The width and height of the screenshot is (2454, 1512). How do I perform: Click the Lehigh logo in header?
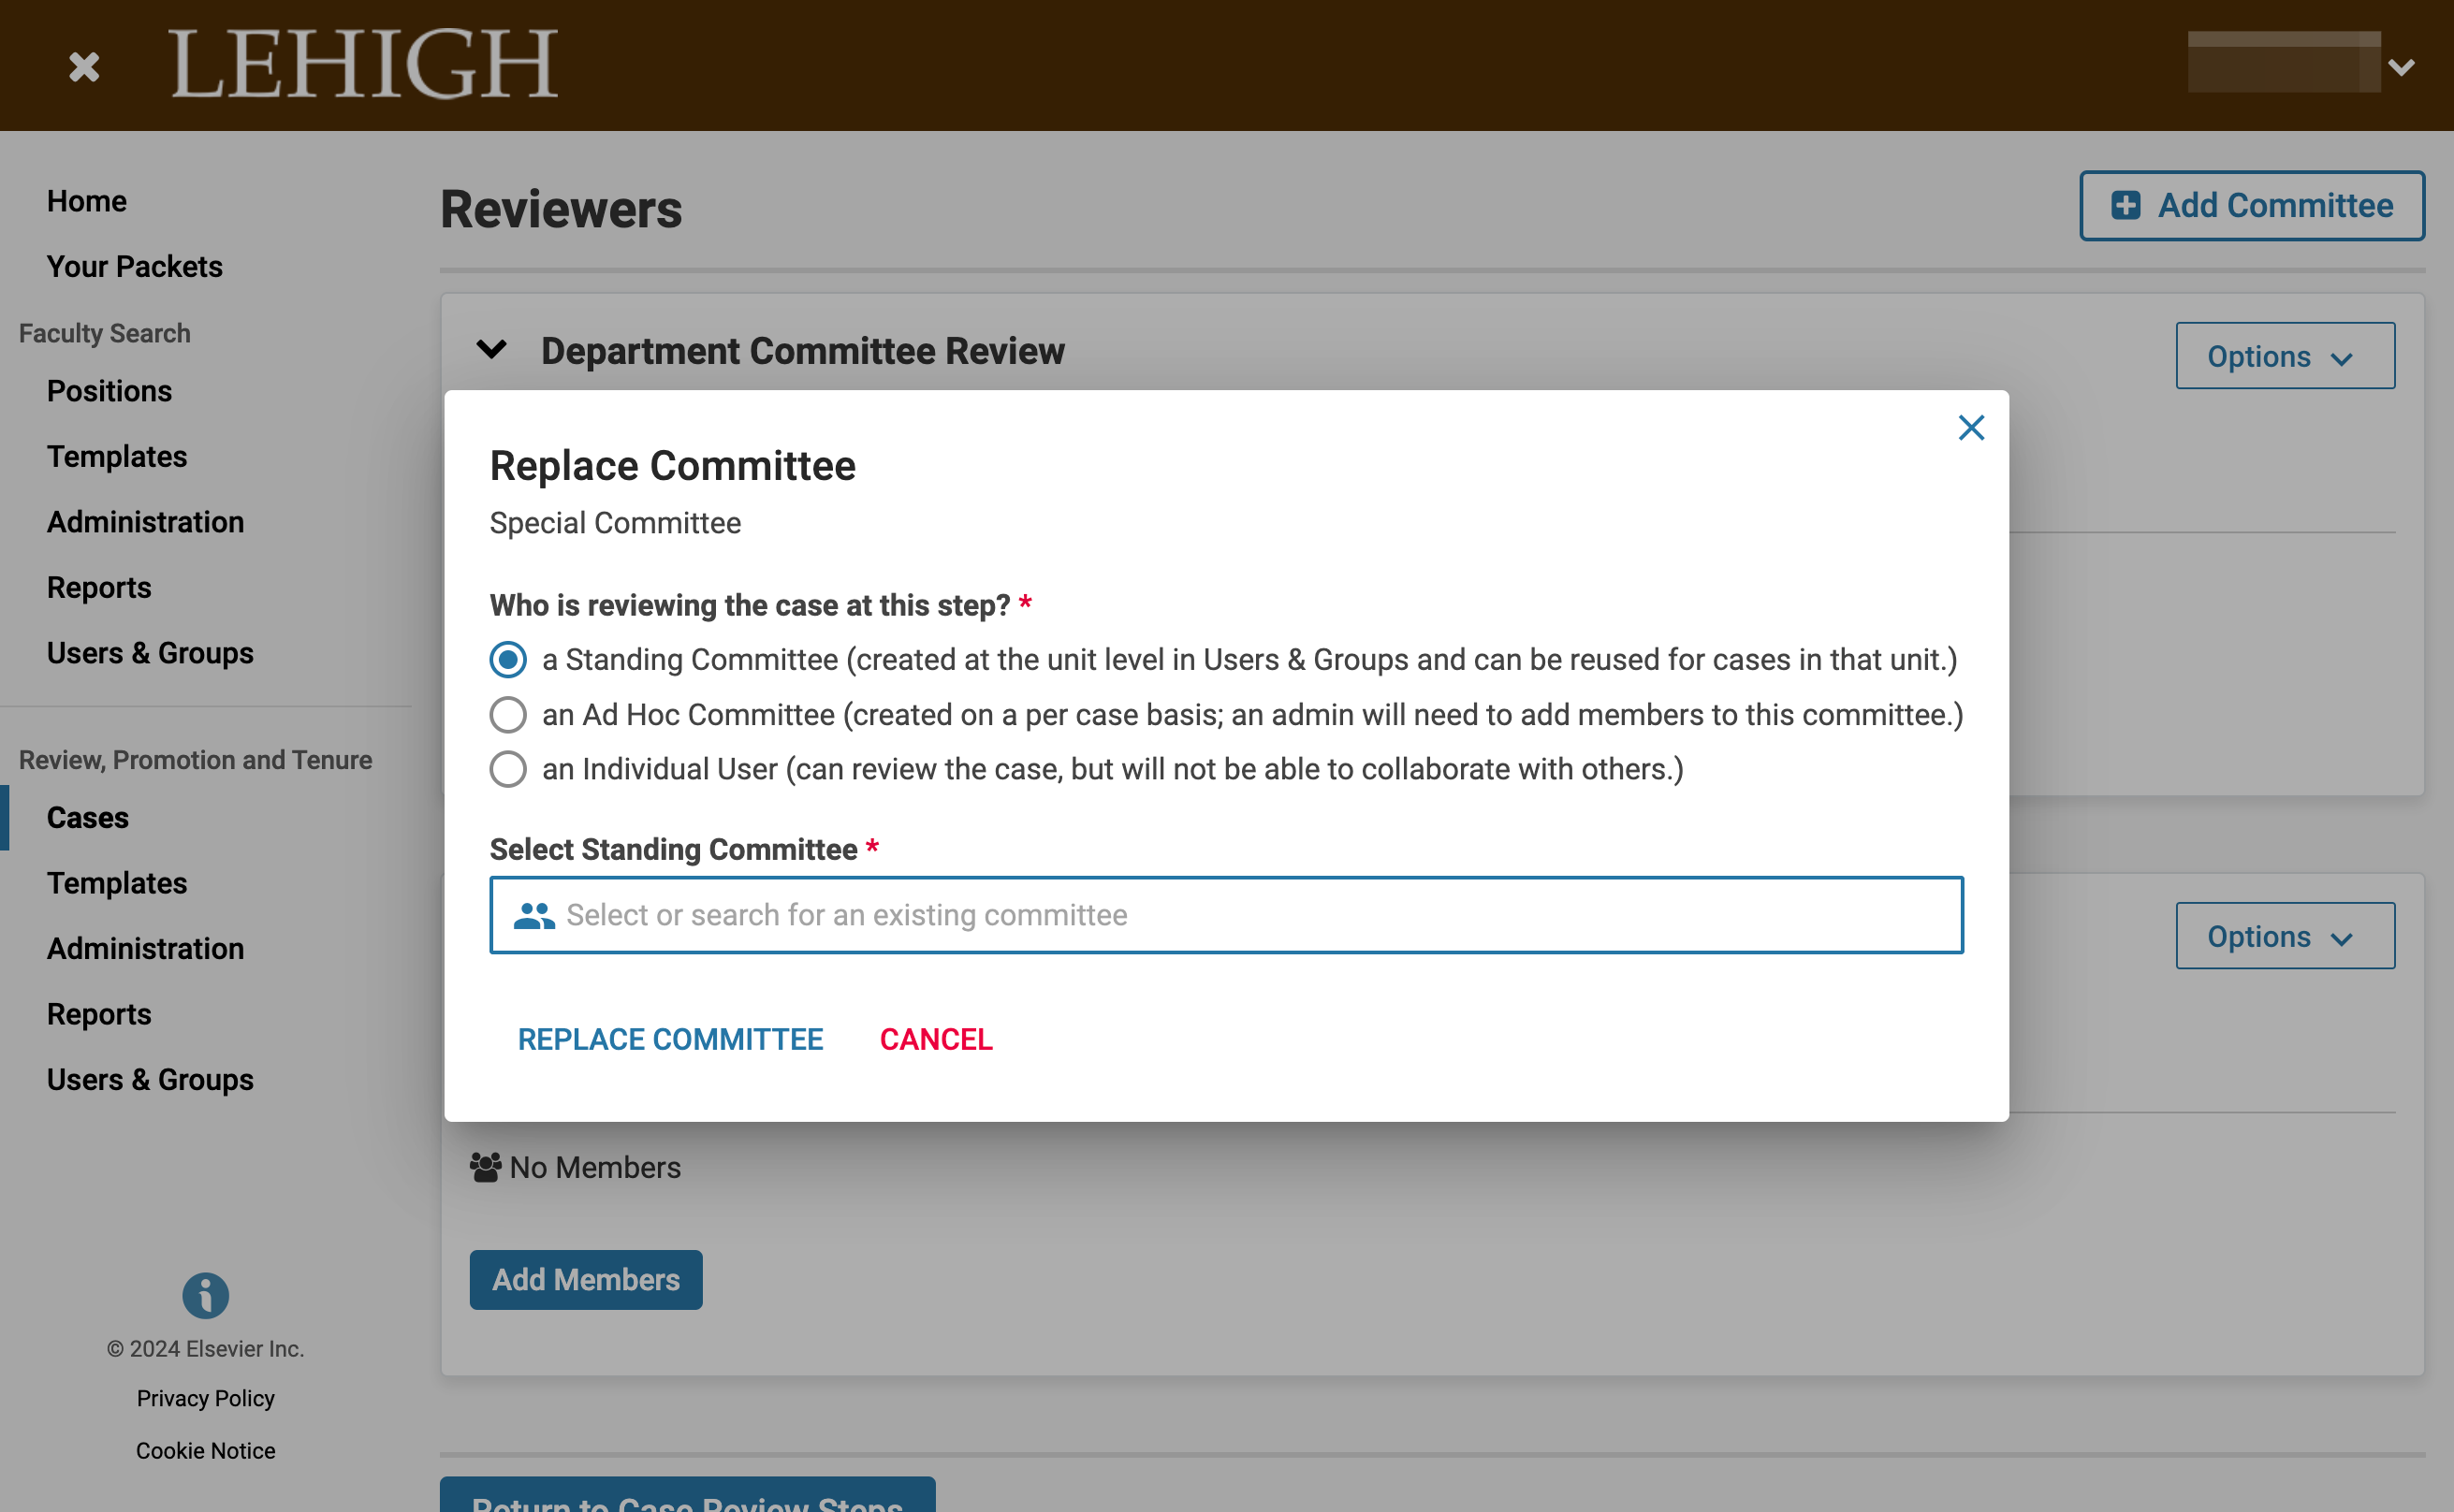point(364,64)
